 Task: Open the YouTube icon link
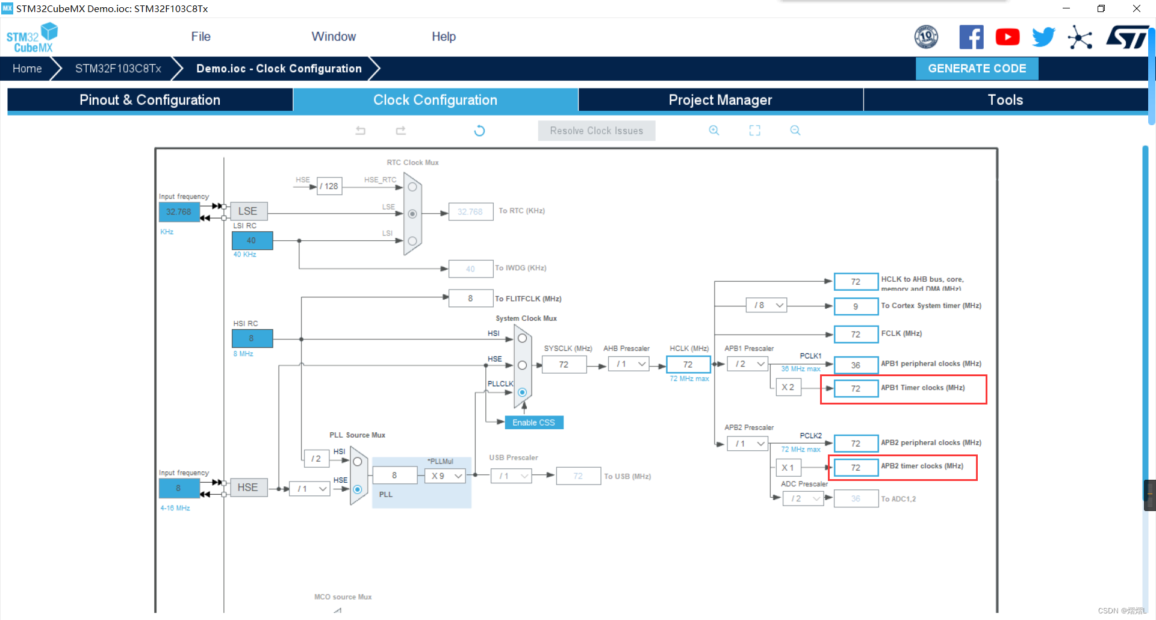[1007, 37]
